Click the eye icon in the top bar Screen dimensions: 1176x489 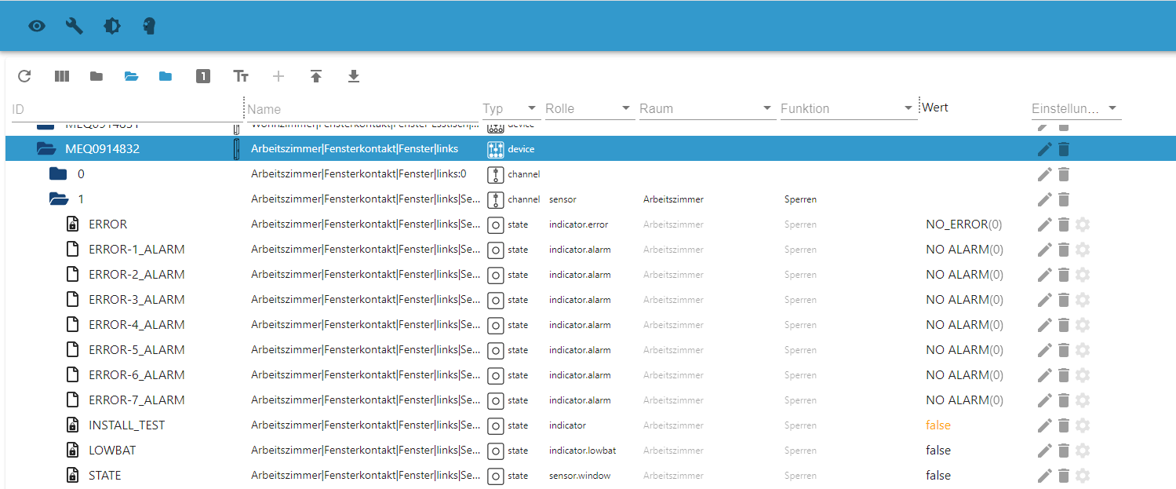(37, 26)
